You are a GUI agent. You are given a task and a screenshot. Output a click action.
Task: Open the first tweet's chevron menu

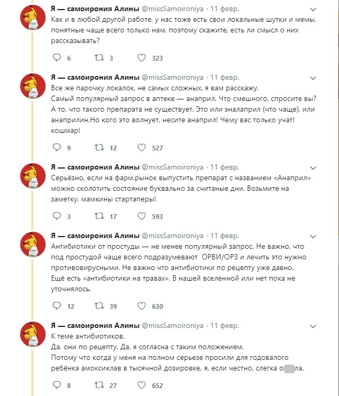tap(314, 10)
